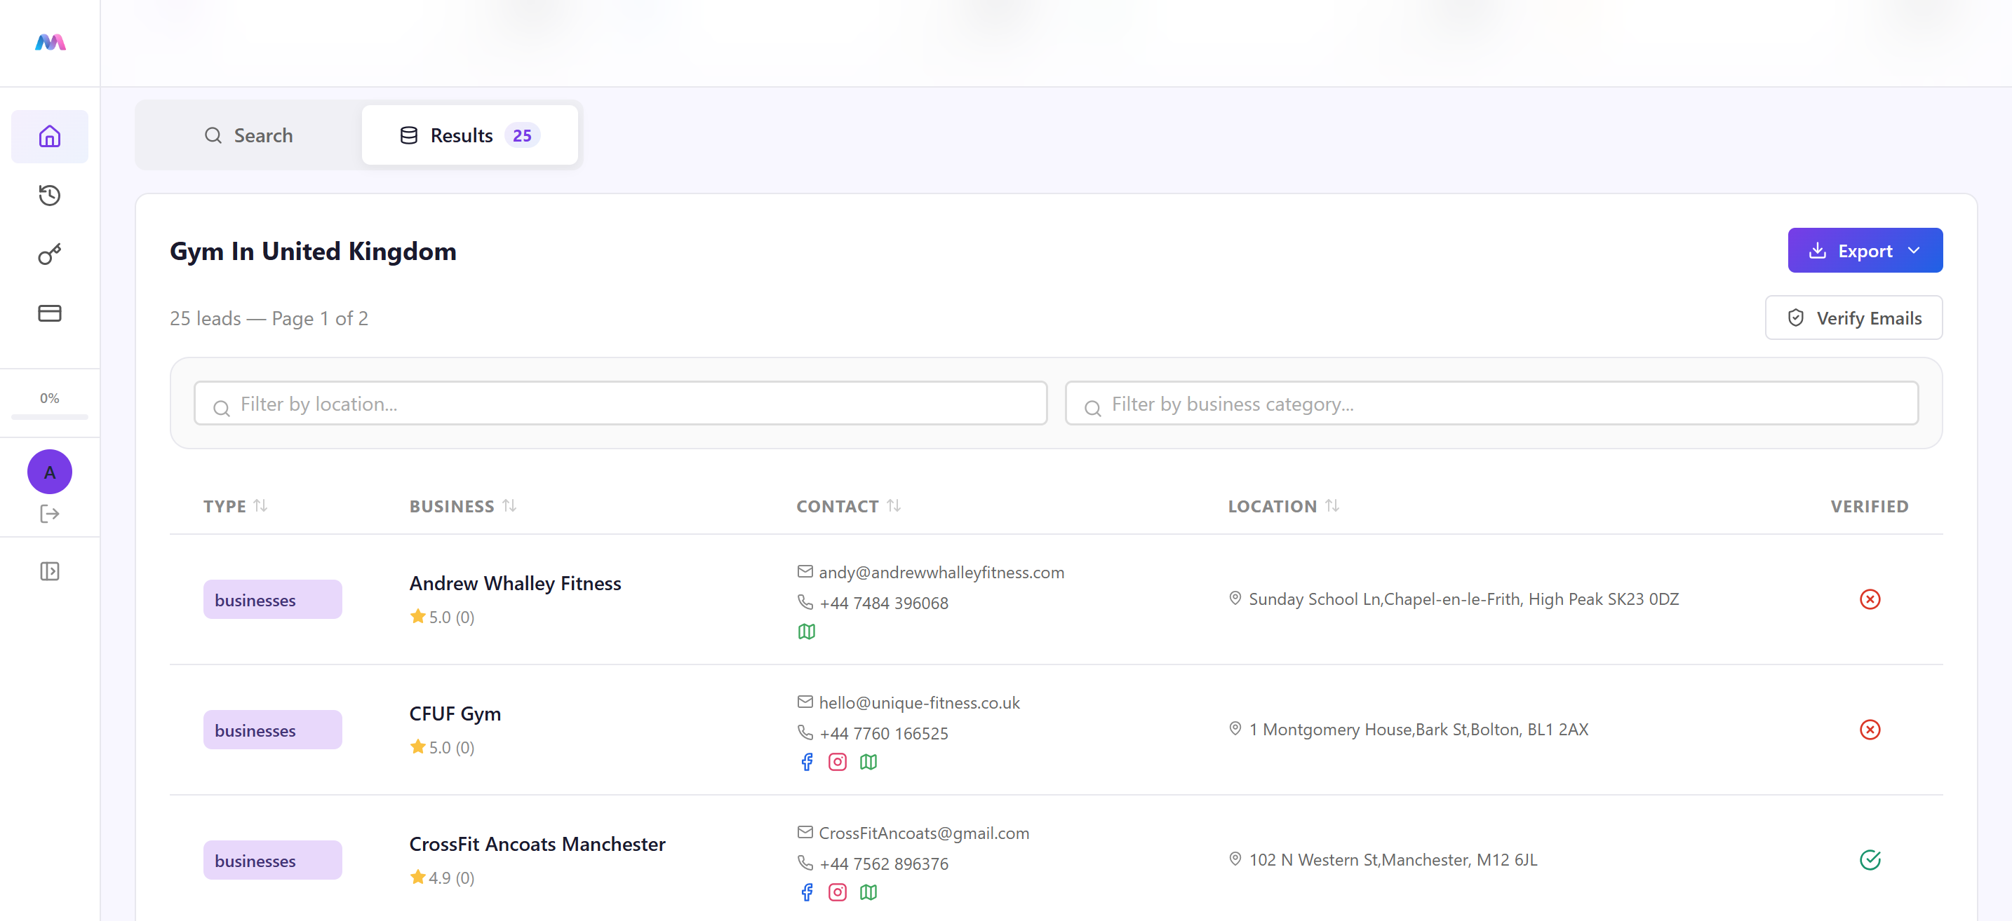Open the search history clock icon

coord(49,195)
